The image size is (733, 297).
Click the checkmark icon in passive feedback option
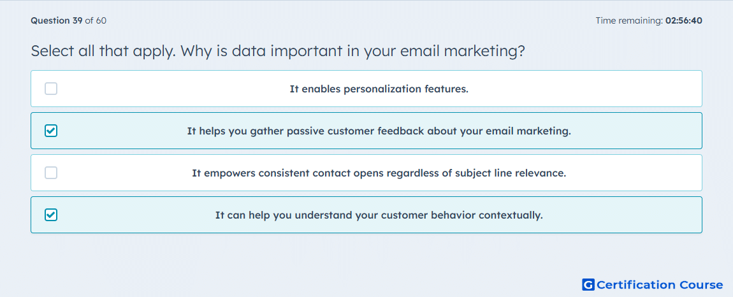tap(51, 131)
